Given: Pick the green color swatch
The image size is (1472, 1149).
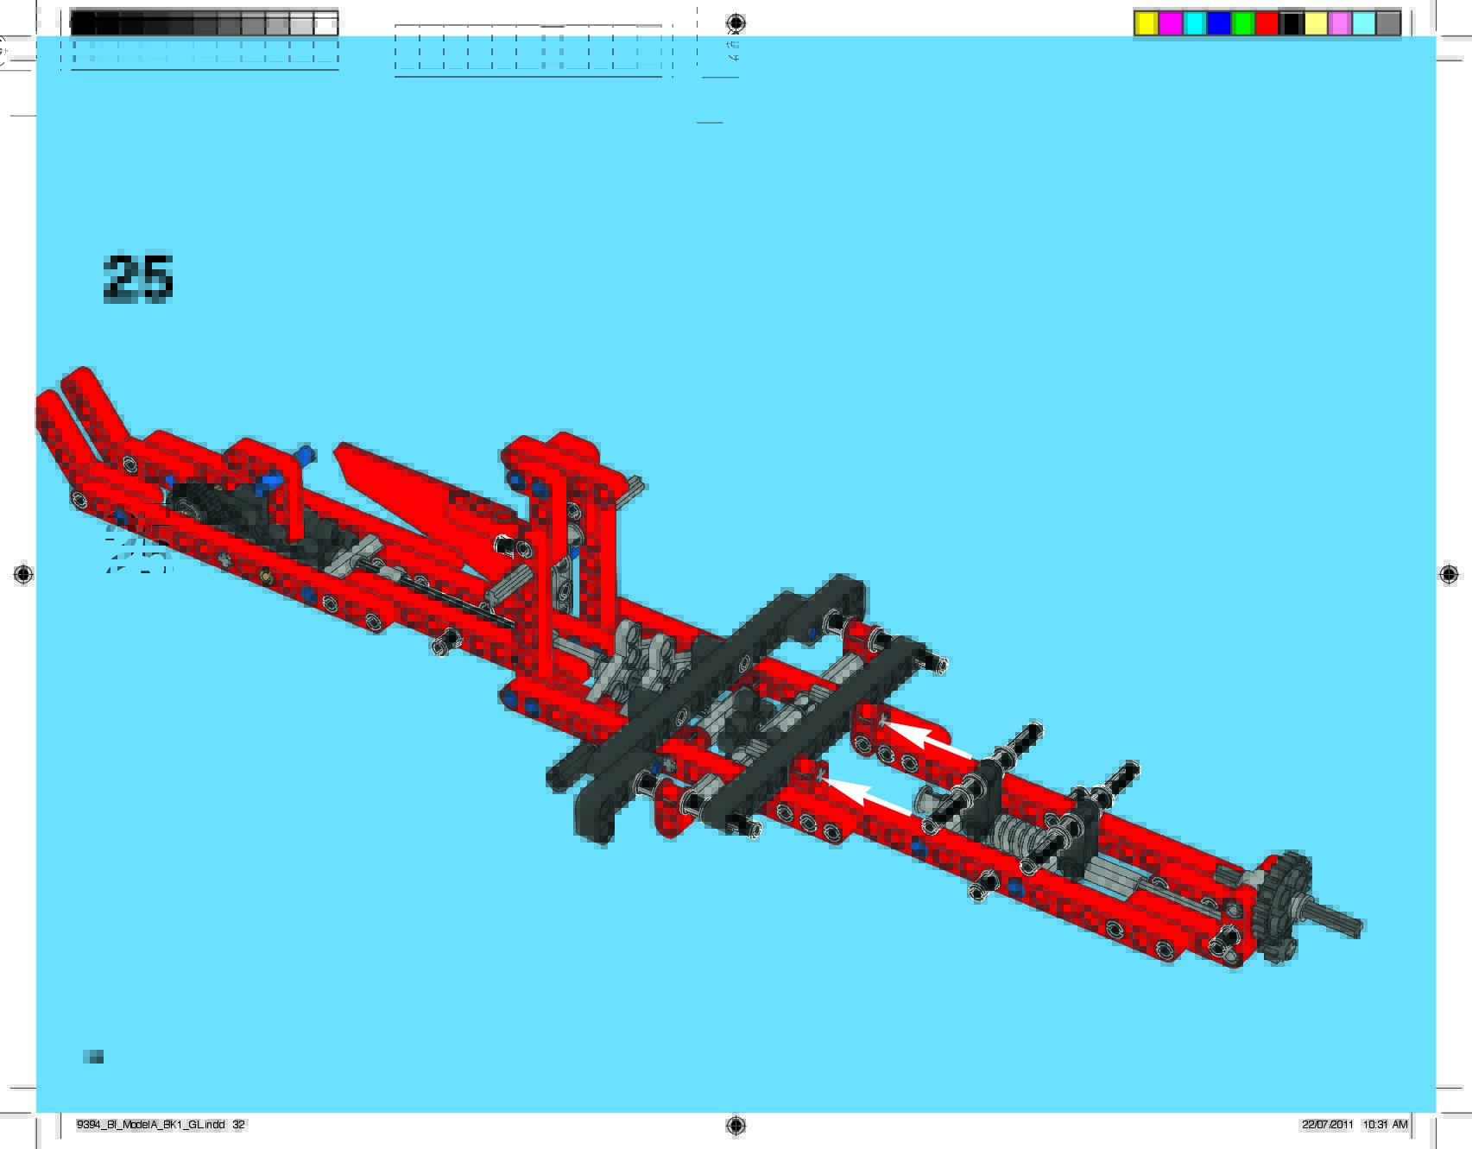Looking at the screenshot, I should tap(1242, 24).
